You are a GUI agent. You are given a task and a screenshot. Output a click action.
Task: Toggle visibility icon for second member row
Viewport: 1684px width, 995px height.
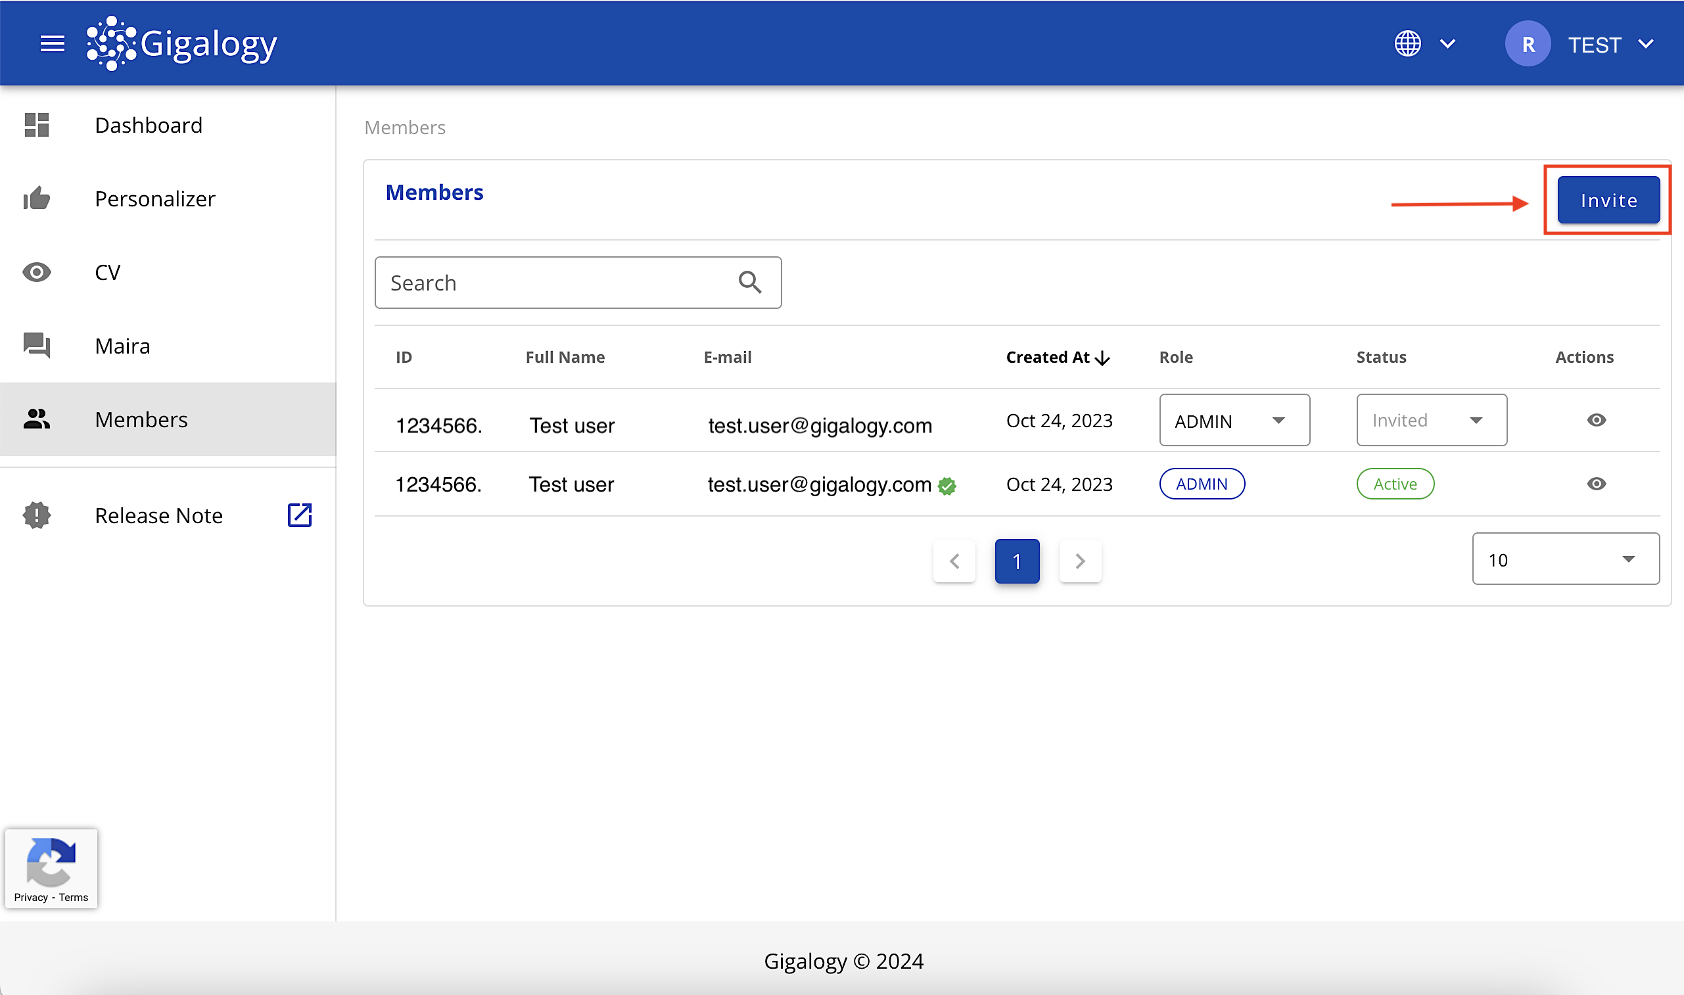point(1597,483)
